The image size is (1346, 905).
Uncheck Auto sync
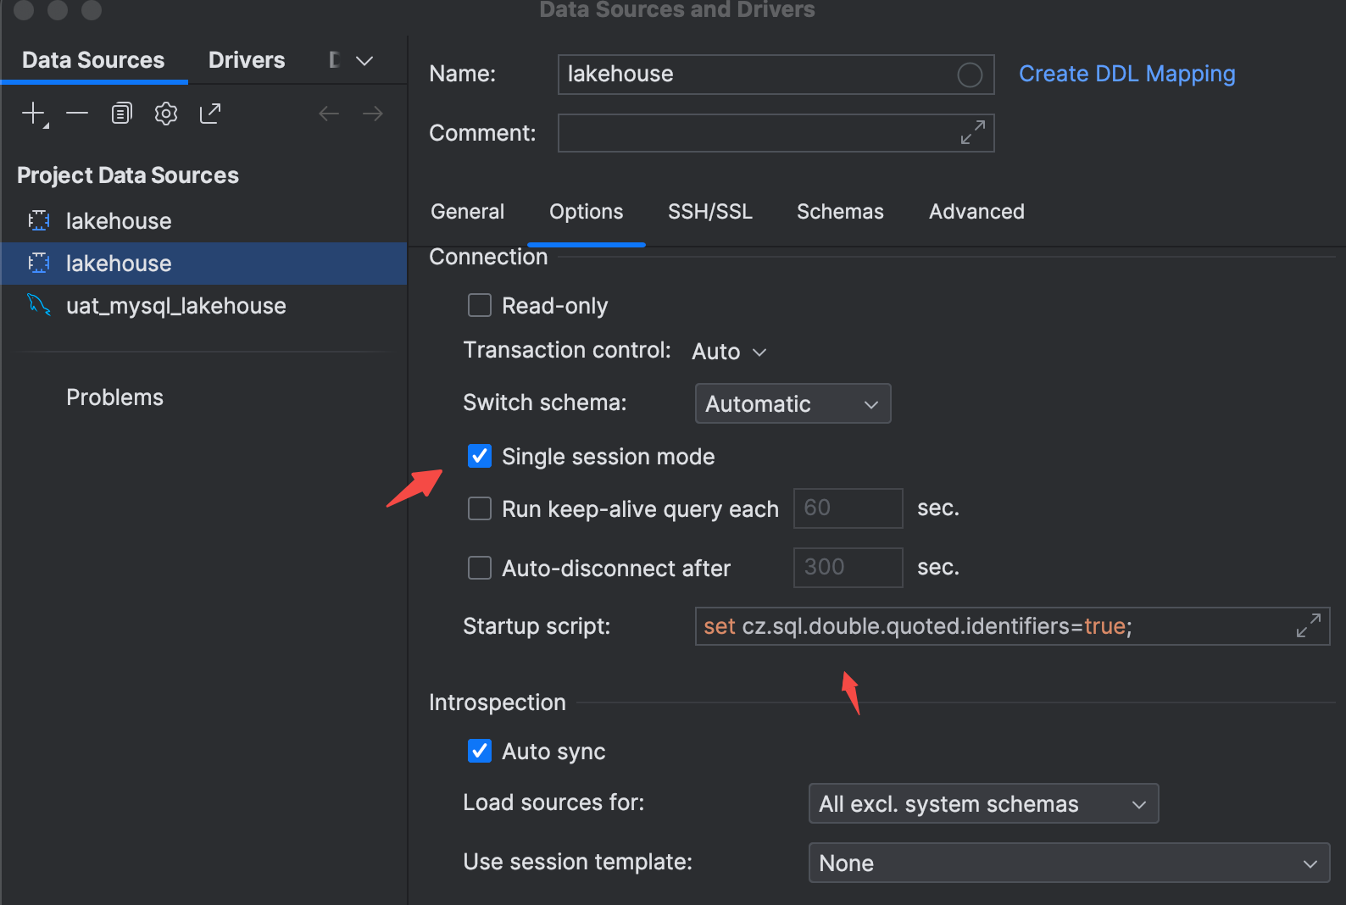[480, 751]
